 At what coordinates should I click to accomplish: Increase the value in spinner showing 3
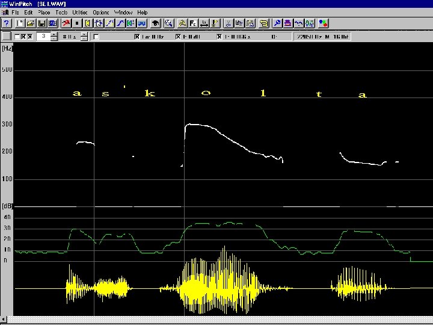(54, 34)
